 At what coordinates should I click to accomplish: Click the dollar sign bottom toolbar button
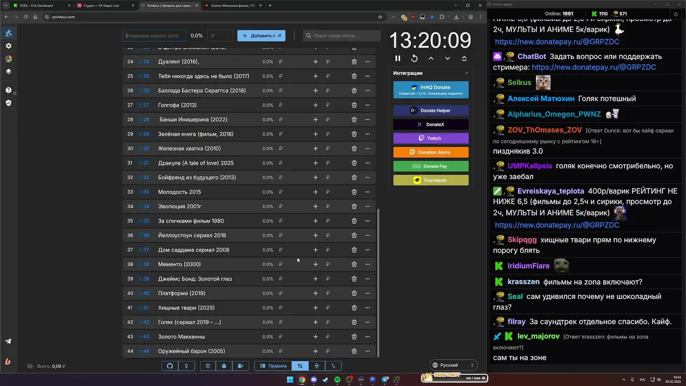(x=186, y=366)
